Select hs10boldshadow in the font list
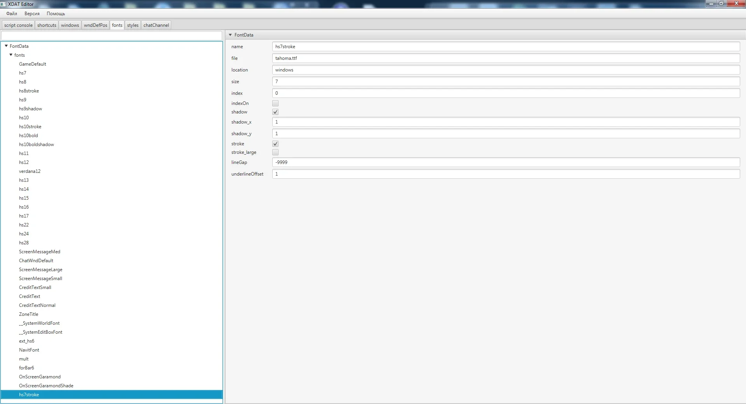Viewport: 746px width, 404px height. (37, 145)
